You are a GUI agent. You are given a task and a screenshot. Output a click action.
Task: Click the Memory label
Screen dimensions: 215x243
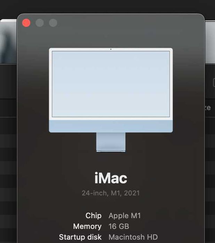click(x=87, y=226)
